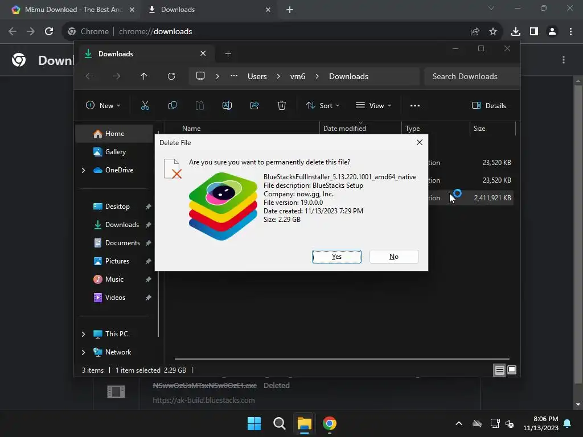The height and width of the screenshot is (437, 583).
Task: Confirm deletion with the Yes button
Action: pos(336,257)
